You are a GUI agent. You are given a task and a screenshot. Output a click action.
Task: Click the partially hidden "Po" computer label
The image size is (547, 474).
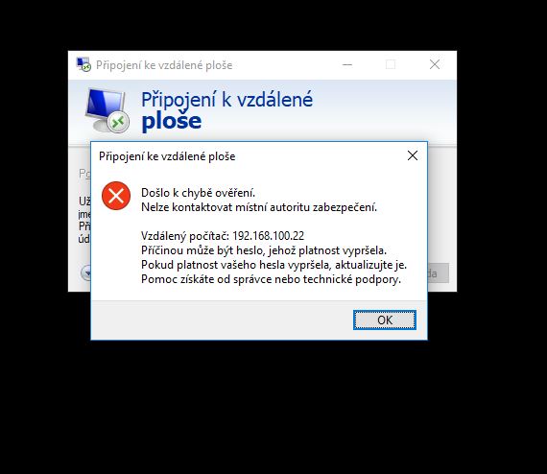pyautogui.click(x=84, y=174)
